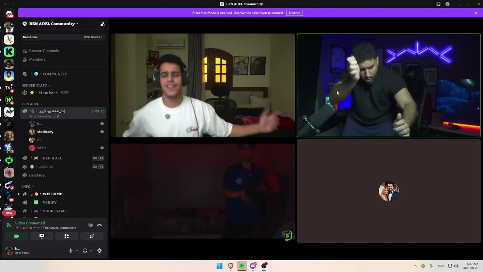Open the white C server with 2 notifications

pyautogui.click(x=9, y=185)
